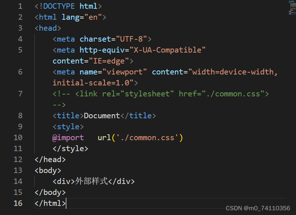The height and width of the screenshot is (215, 296).
Task: Click the lang attribute on line 2
Action: (70, 18)
